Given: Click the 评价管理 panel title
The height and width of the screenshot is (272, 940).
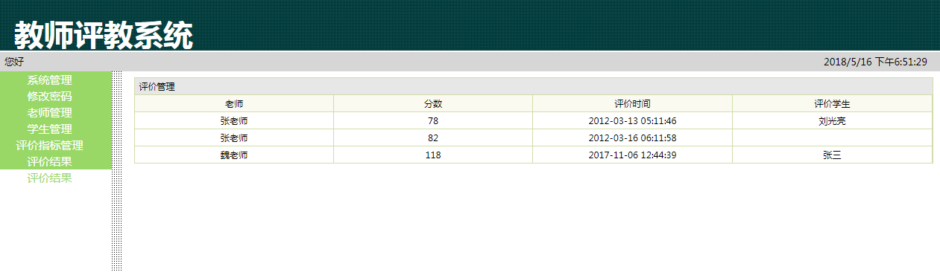Looking at the screenshot, I should click(157, 87).
